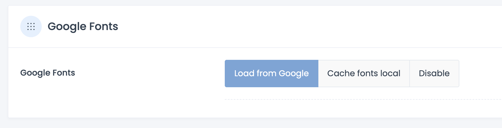Viewport: 502px width, 128px height.
Task: Hit the rightmost Disable option
Action: tap(434, 74)
